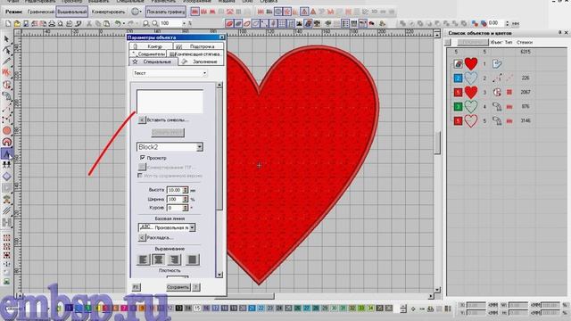Select the filled circle tool in left toolbox
571x321 pixels.
point(6,130)
